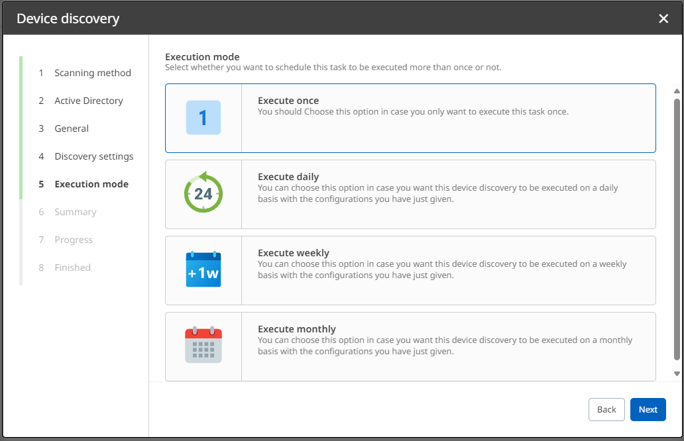Click the scrollbar up arrow

(x=677, y=91)
